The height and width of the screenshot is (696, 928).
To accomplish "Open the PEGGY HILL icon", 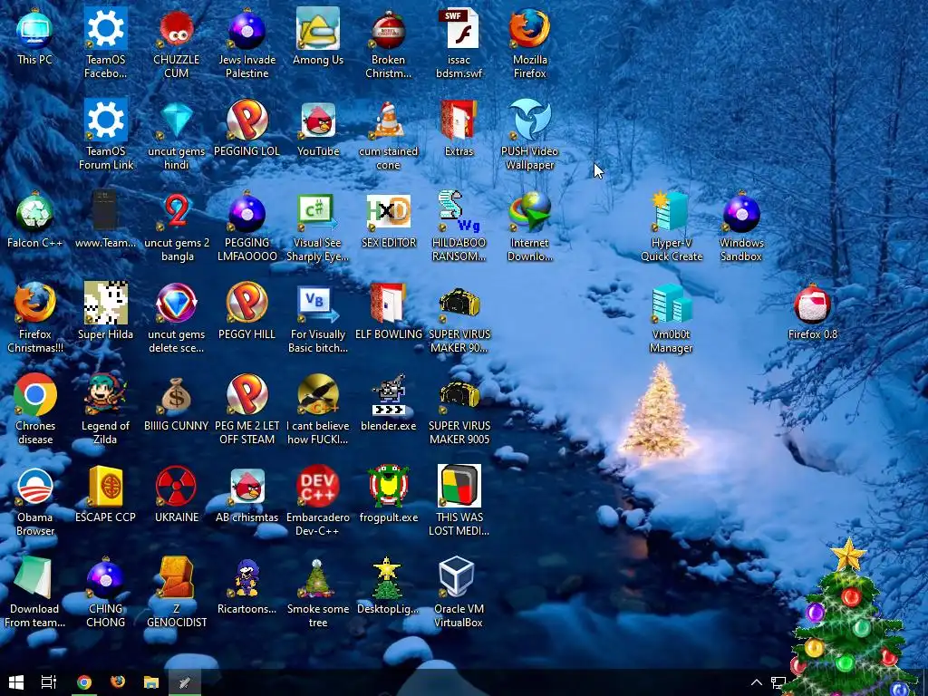I will click(x=246, y=303).
